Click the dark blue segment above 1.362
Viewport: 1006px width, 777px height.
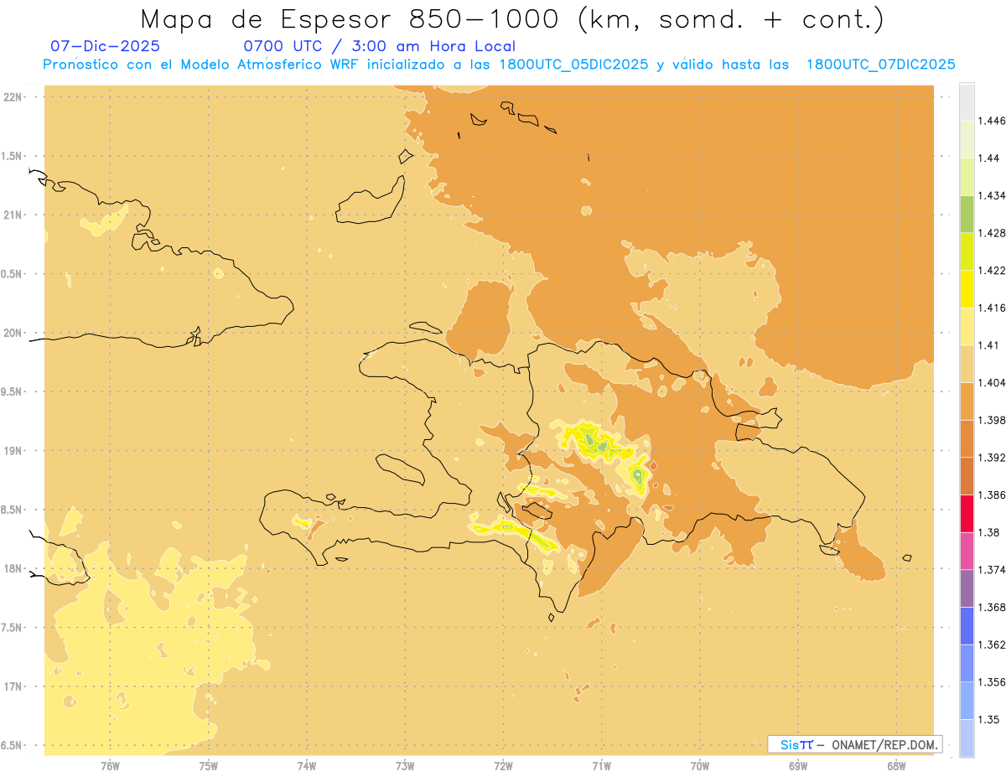(967, 626)
